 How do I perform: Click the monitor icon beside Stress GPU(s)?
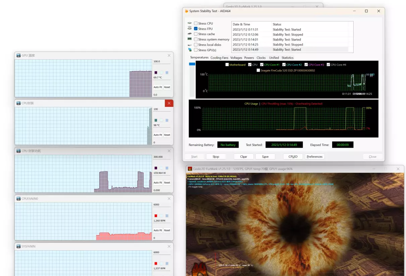190,50
